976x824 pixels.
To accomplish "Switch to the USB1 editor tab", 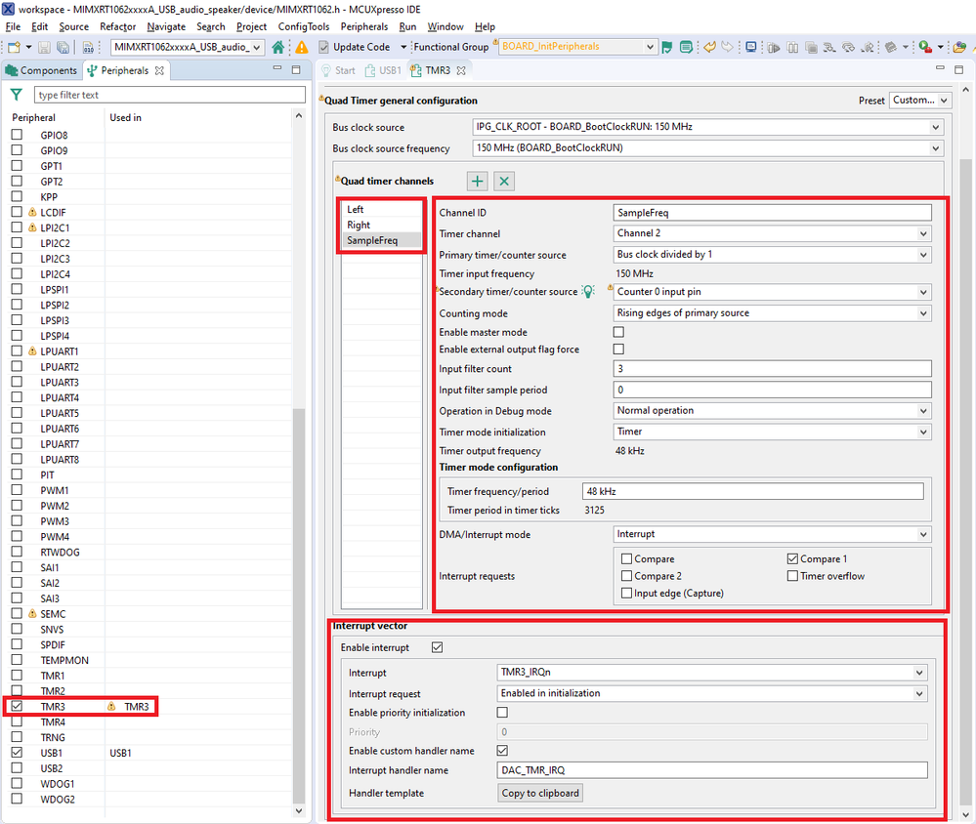I will point(383,70).
